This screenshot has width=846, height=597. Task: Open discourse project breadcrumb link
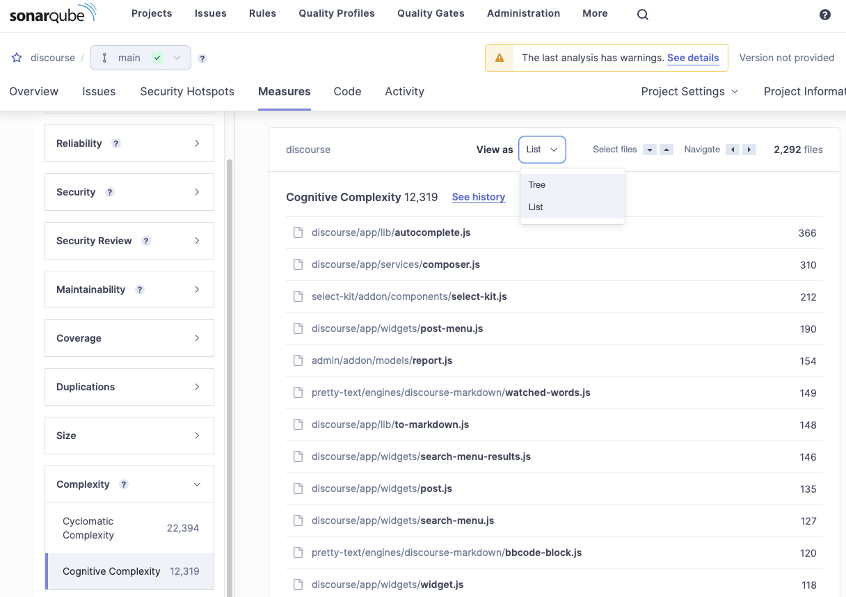coord(53,58)
